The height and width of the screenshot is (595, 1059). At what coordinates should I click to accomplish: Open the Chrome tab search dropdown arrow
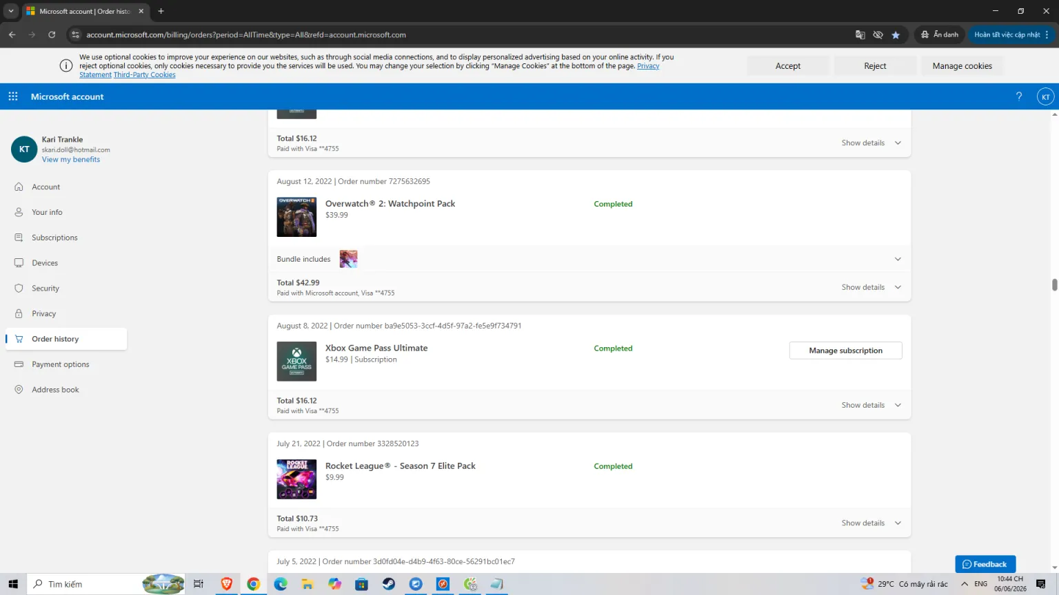coord(11,11)
